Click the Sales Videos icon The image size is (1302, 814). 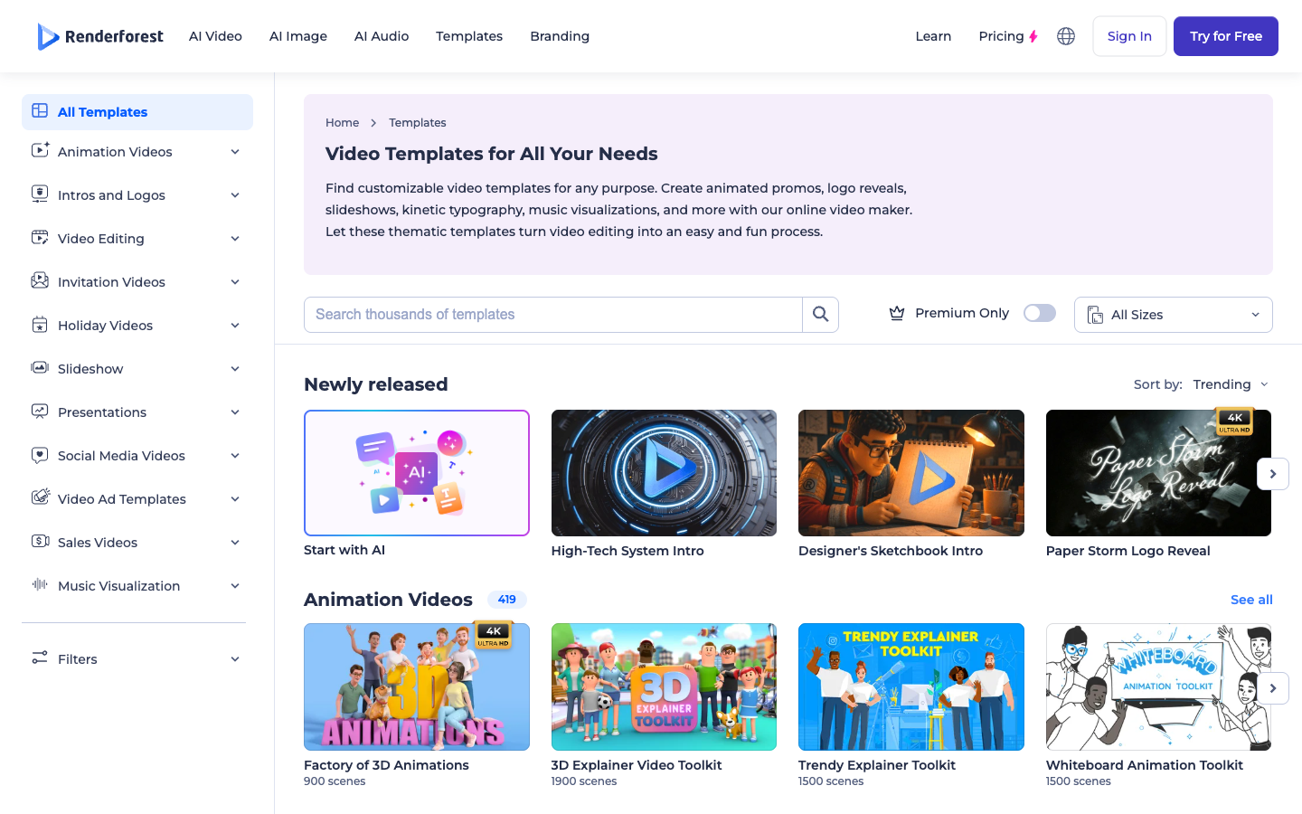click(x=40, y=542)
